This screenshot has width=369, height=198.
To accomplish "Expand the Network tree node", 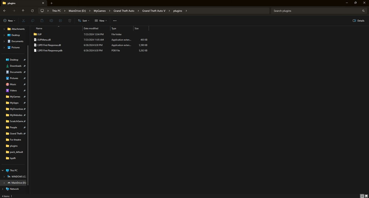I will click(3, 189).
